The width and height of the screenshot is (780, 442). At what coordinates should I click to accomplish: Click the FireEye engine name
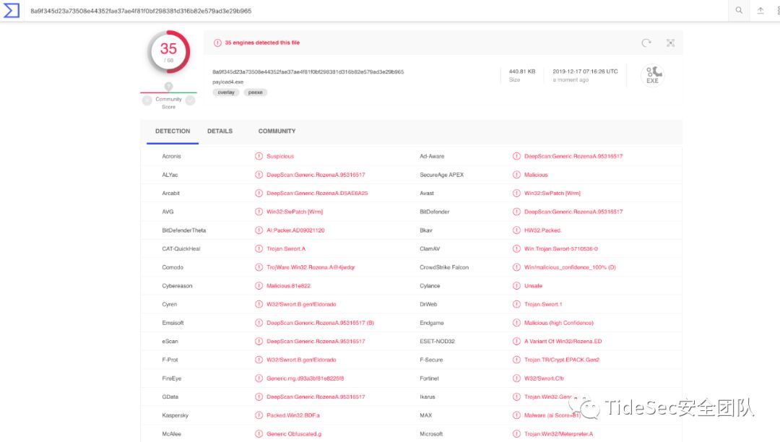coord(172,378)
